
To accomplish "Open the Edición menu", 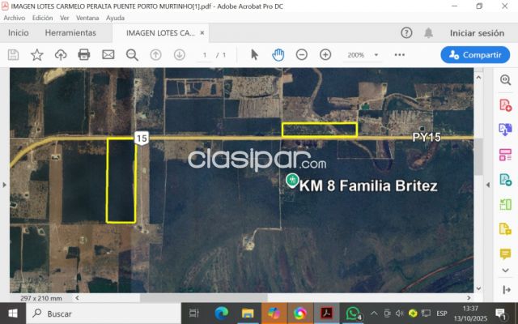I will pyautogui.click(x=42, y=17).
